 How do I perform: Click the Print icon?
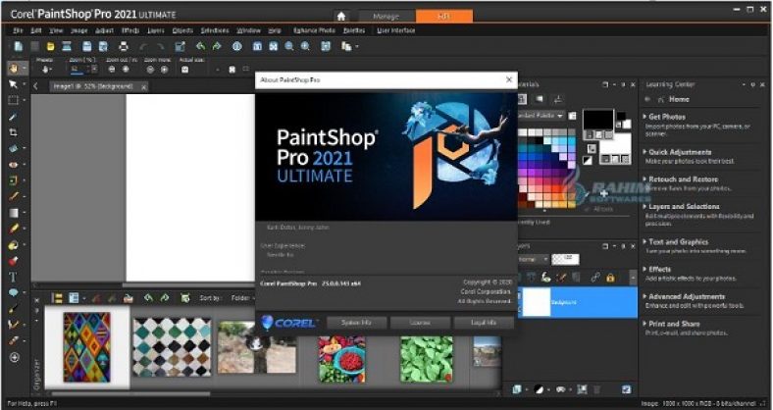pos(124,46)
